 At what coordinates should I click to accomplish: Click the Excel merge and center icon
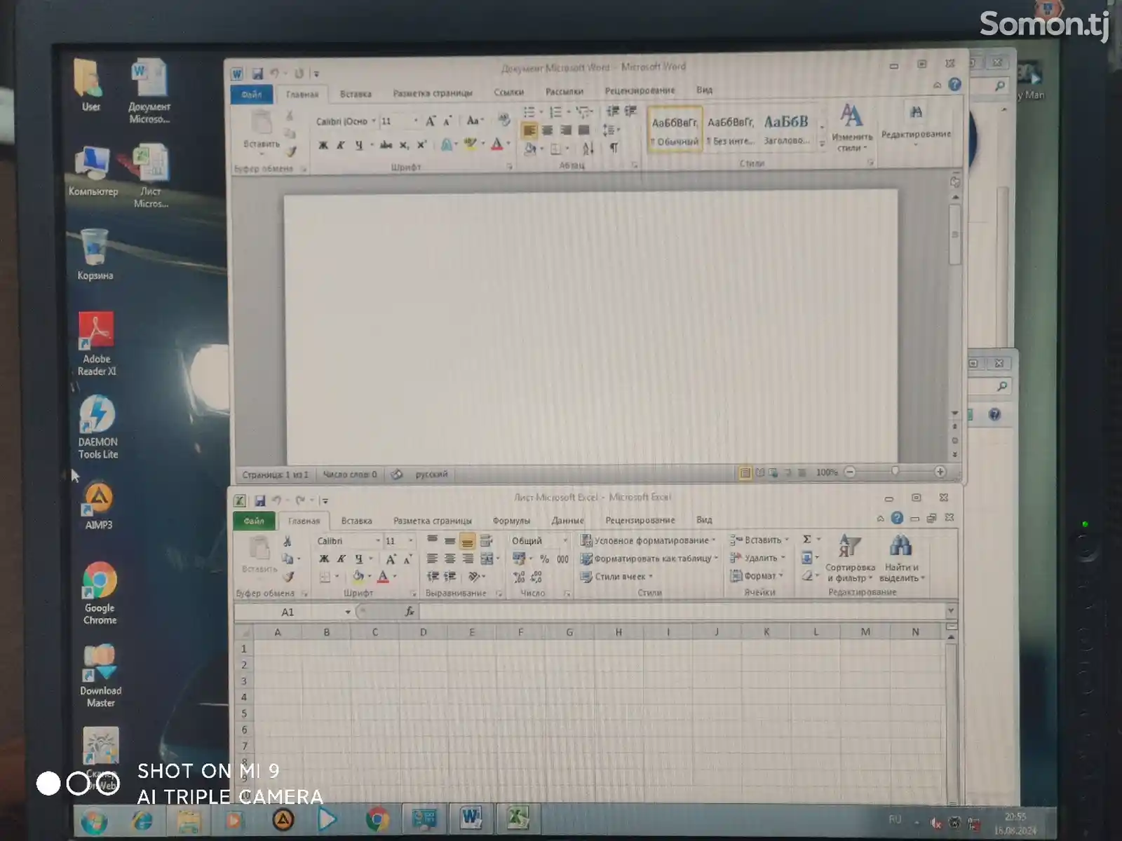[x=487, y=559]
